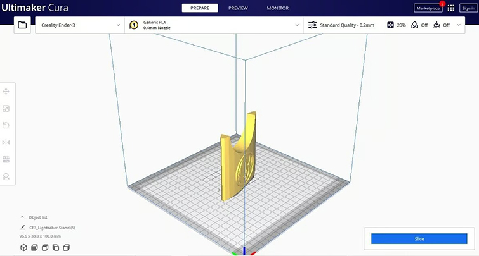Click the adhesion Off icon
The height and width of the screenshot is (256, 479).
(437, 25)
